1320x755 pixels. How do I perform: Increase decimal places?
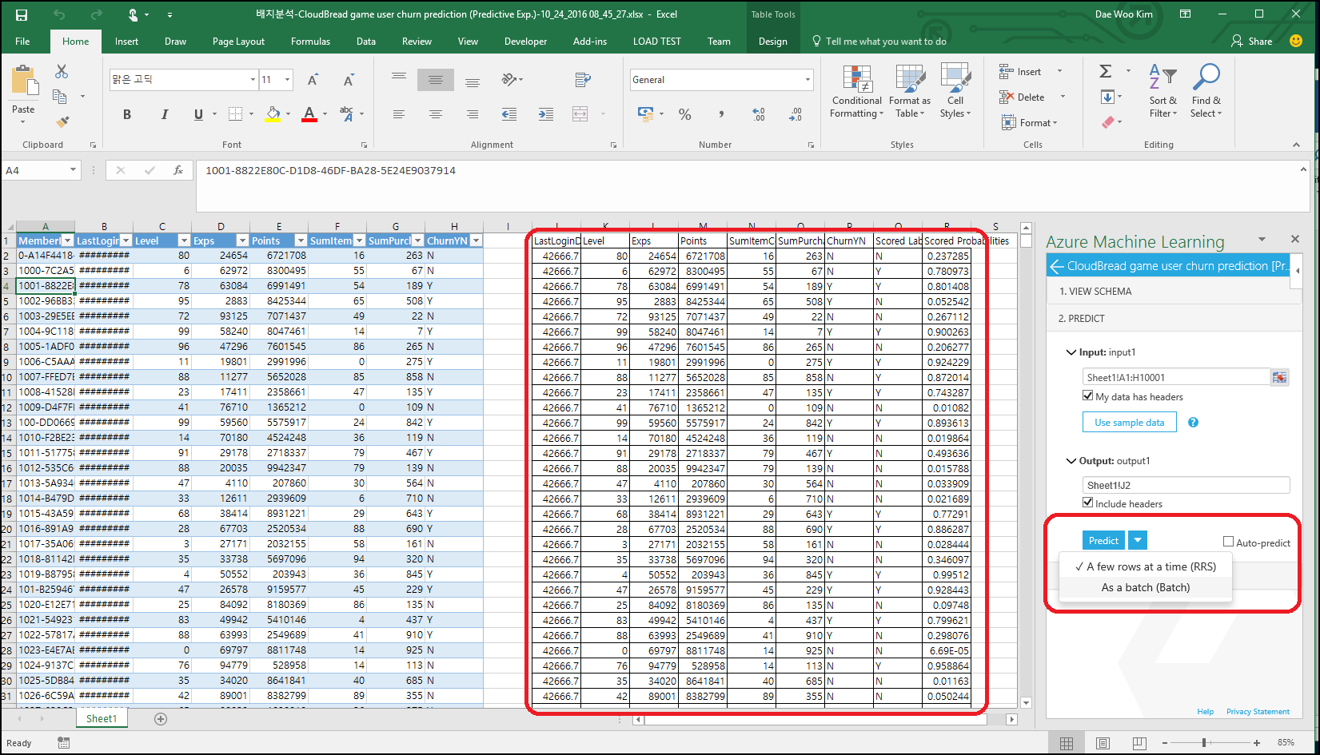tap(758, 114)
